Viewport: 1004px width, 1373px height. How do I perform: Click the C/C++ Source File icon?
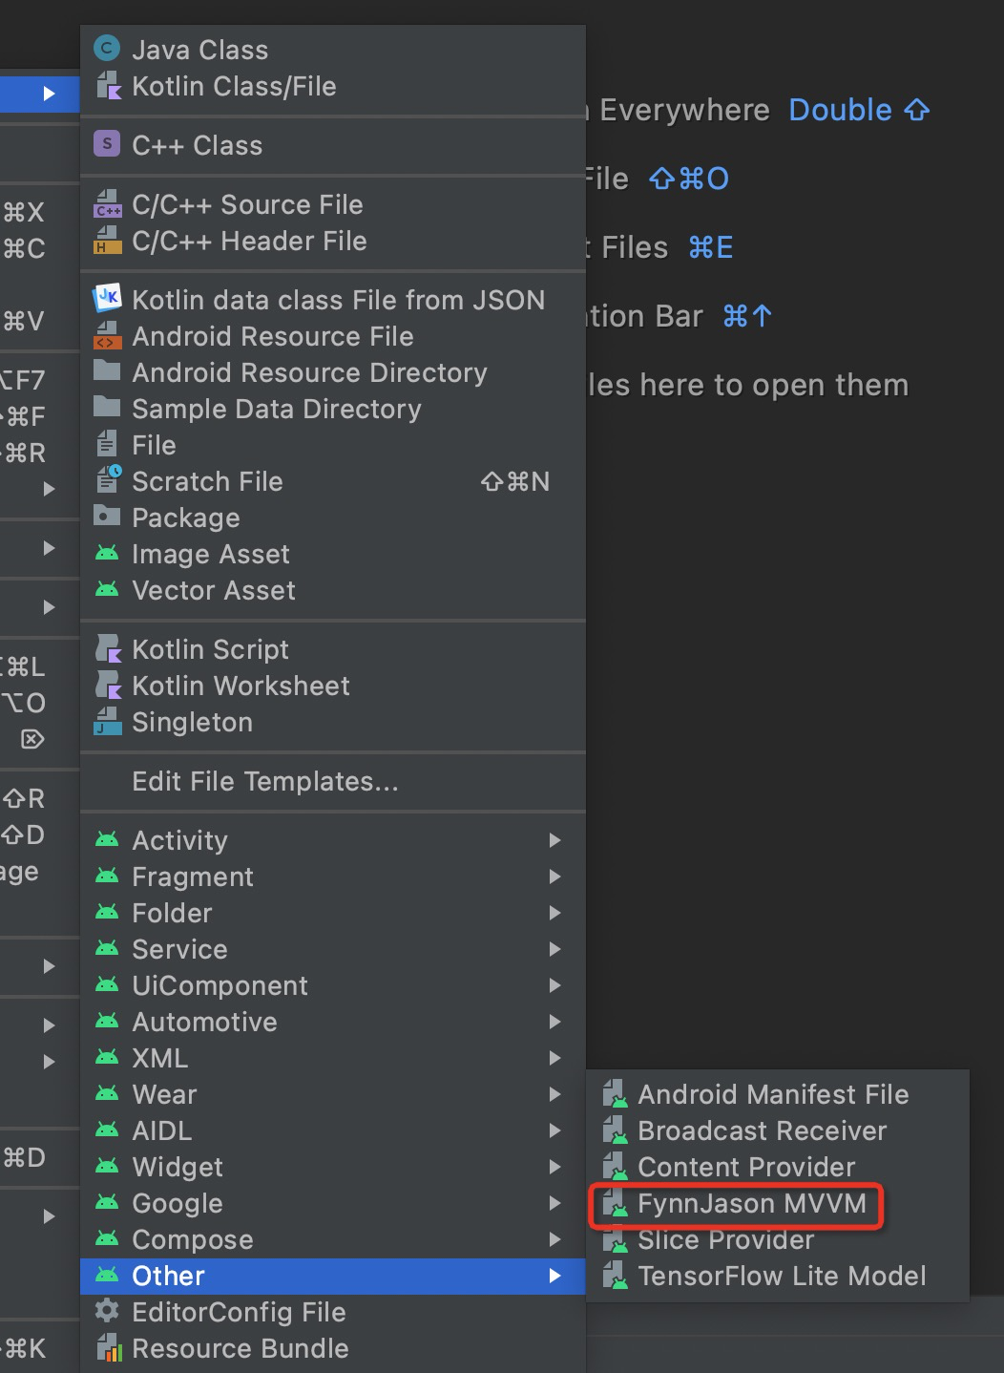(108, 204)
